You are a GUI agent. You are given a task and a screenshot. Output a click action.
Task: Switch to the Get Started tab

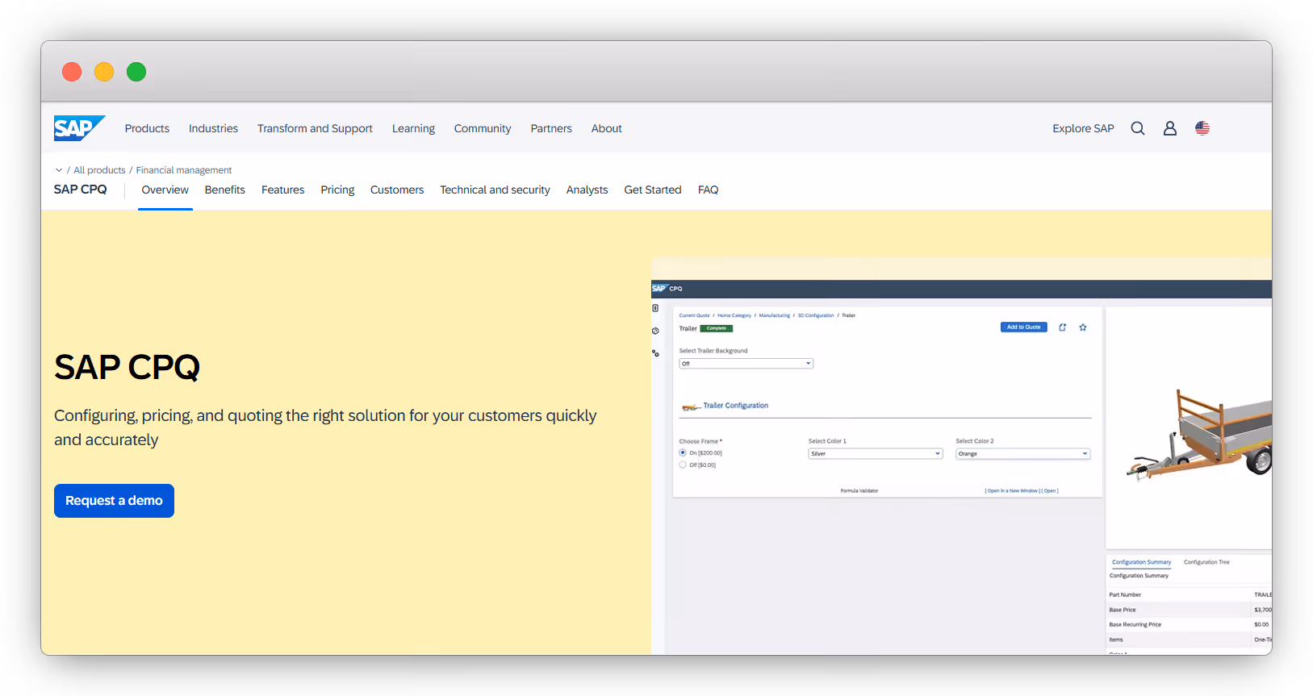point(653,190)
